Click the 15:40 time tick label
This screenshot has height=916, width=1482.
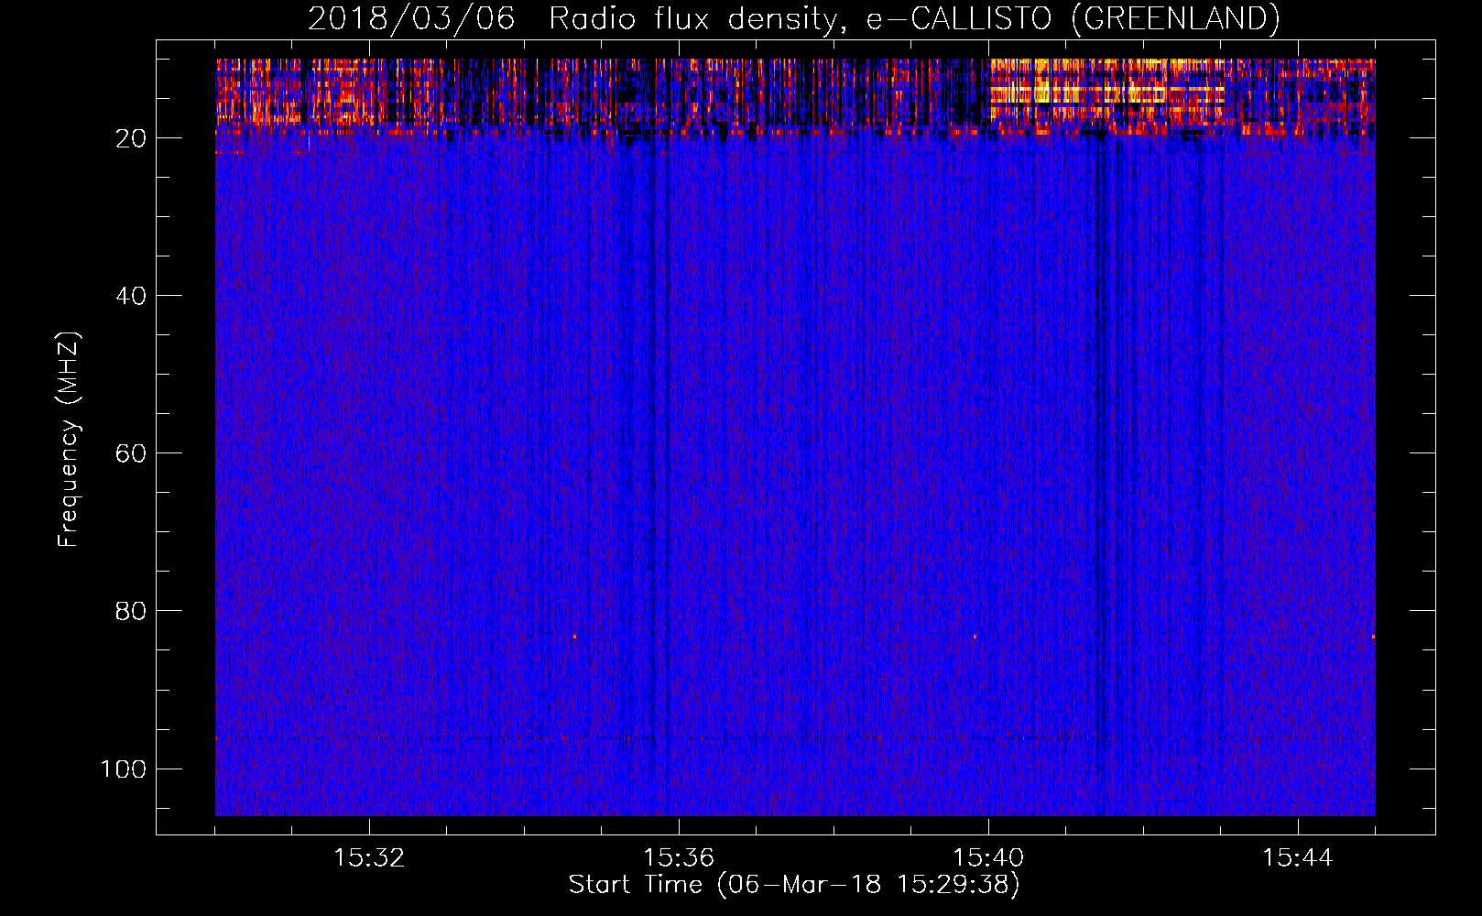(988, 858)
